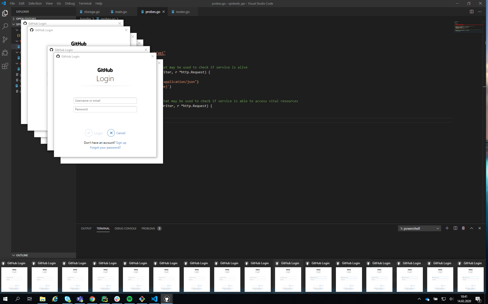Viewport: 488px width, 304px height.
Task: Click the split editor right icon
Action: (472, 12)
